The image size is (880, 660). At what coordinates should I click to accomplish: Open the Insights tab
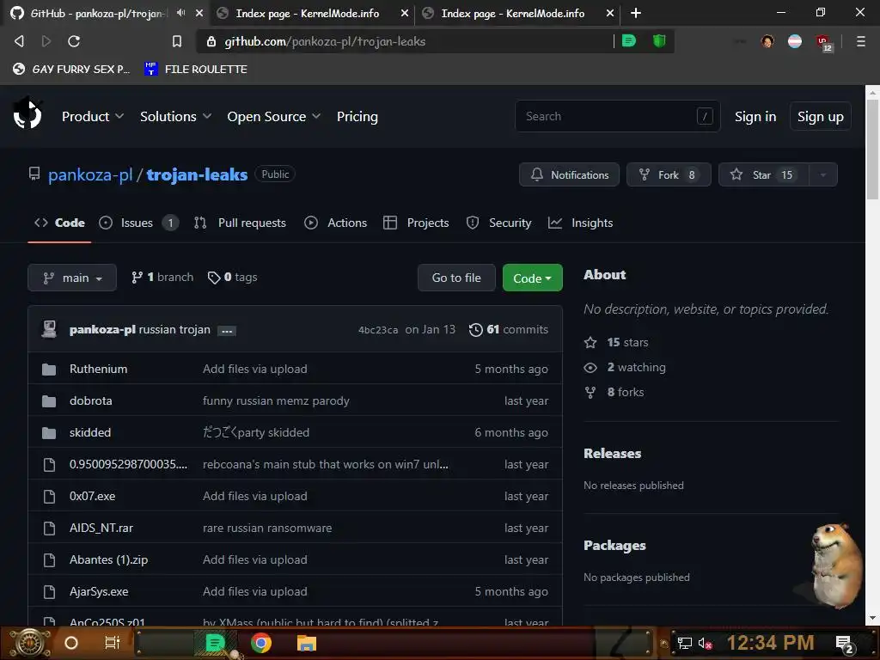(580, 223)
